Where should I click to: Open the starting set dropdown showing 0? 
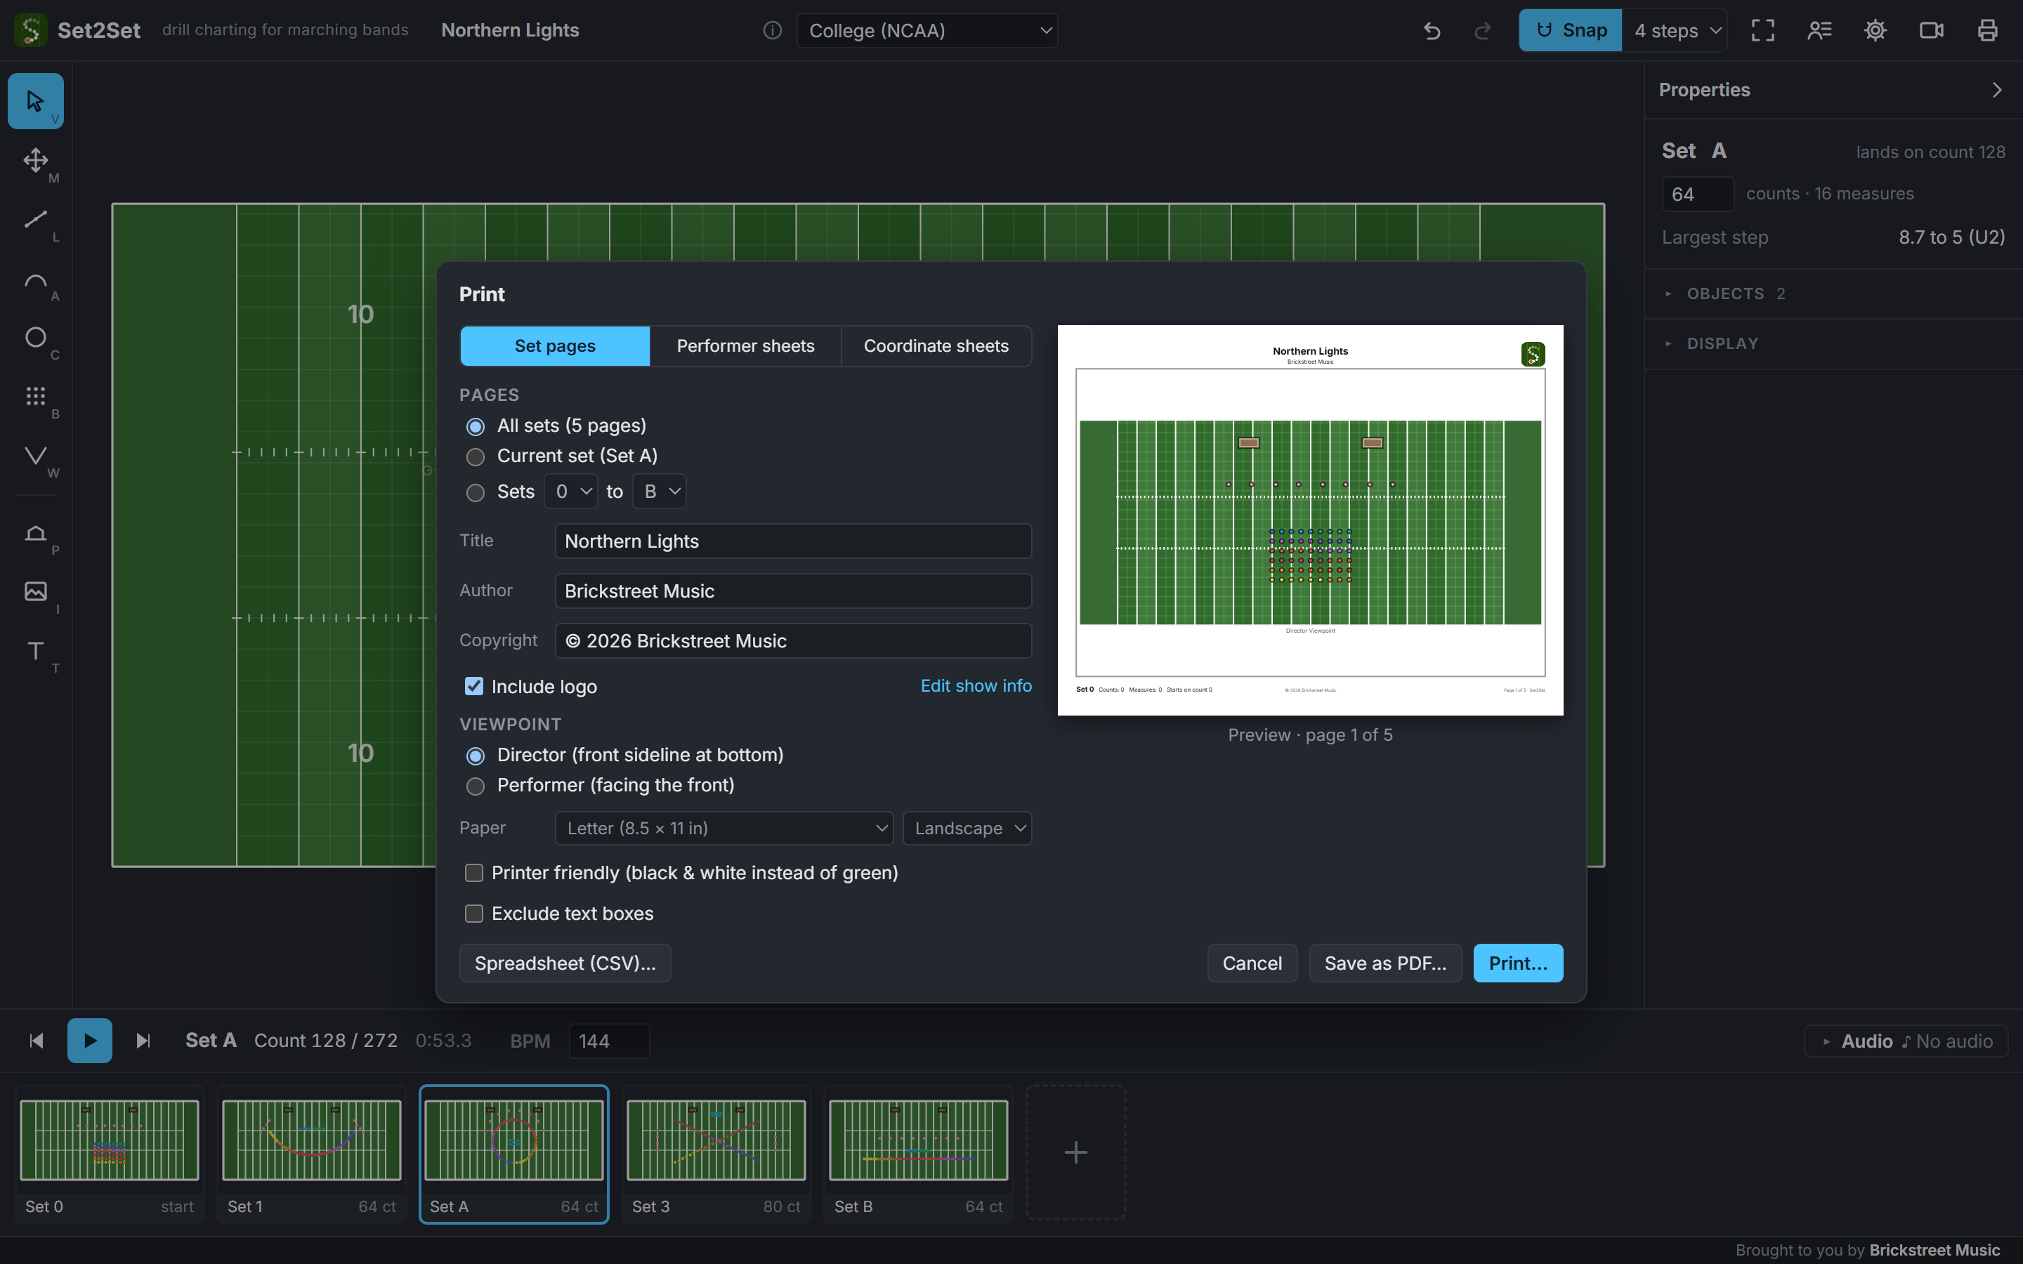tap(571, 492)
